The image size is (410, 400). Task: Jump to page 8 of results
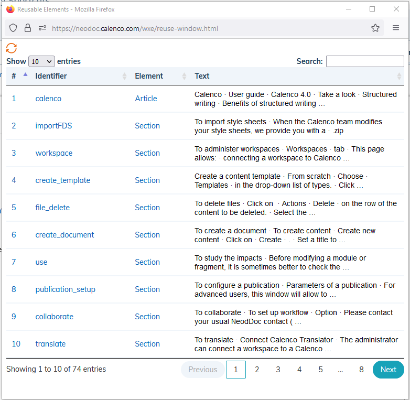click(x=361, y=370)
